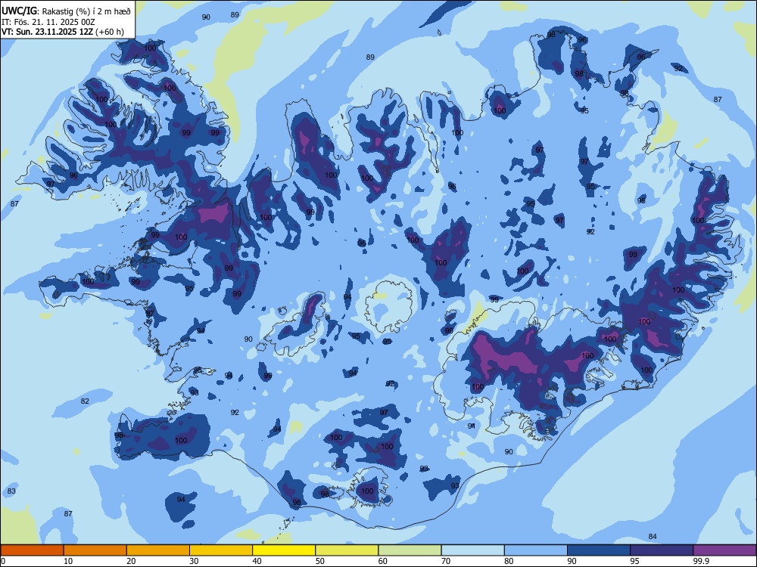Viewport: 757px width, 567px height.
Task: Select the legend tick label '80'
Action: click(509, 561)
